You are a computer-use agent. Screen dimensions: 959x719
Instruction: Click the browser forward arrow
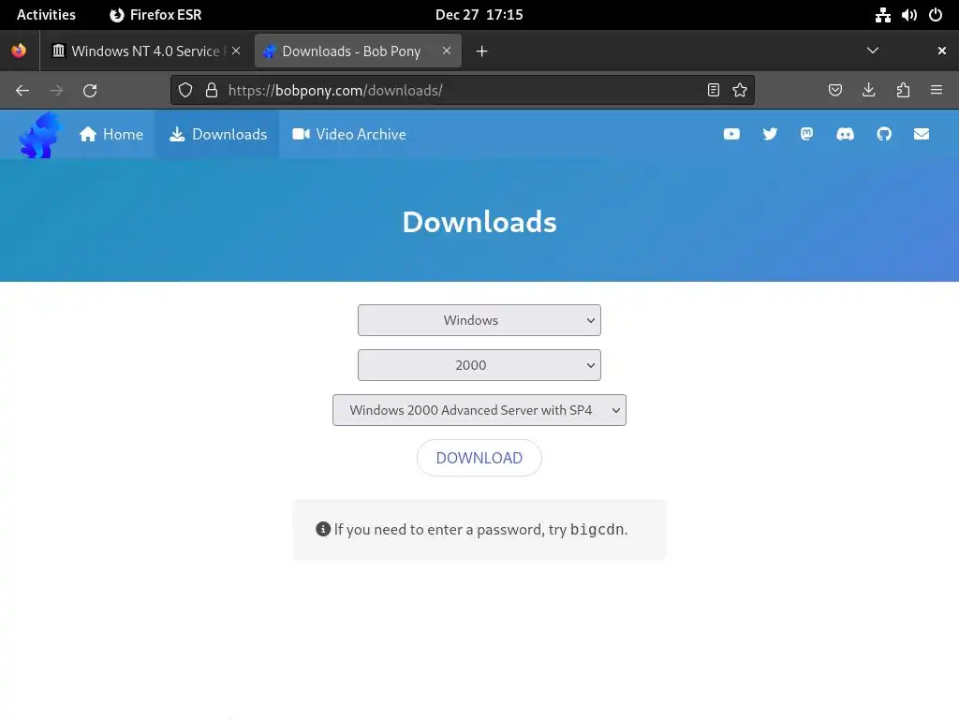point(56,91)
